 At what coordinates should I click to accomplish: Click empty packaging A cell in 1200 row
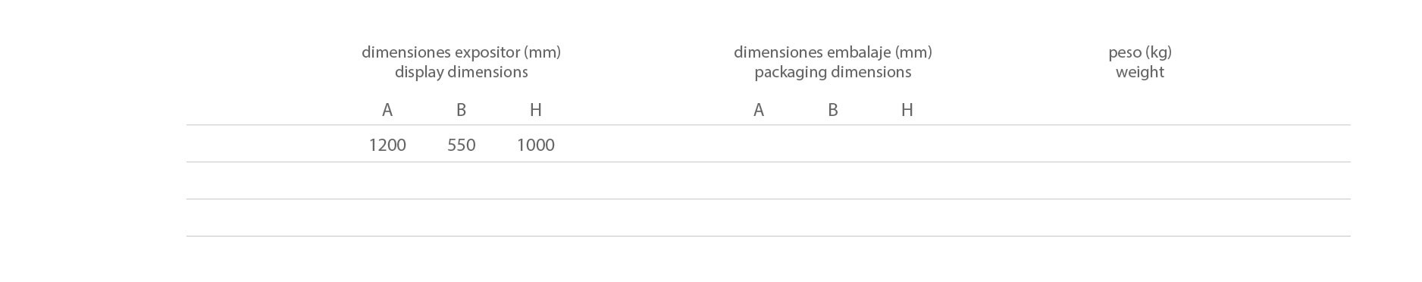pos(758,144)
